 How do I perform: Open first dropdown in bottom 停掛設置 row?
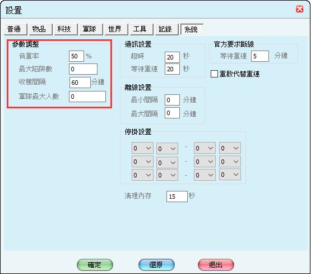pos(142,175)
